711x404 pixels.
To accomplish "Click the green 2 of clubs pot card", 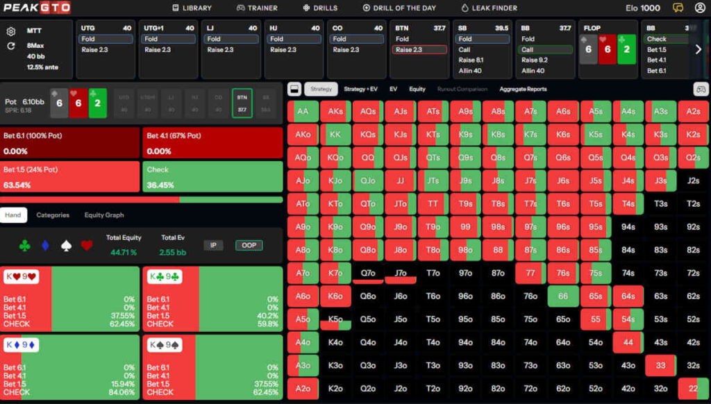I will (x=97, y=103).
